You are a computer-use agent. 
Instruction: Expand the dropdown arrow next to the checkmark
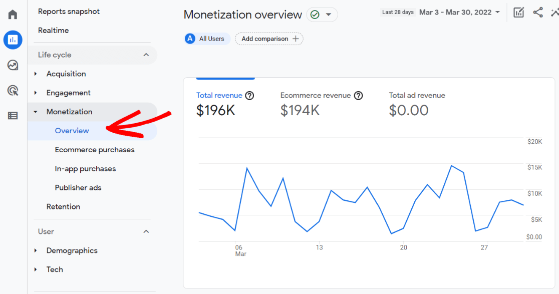click(x=329, y=15)
